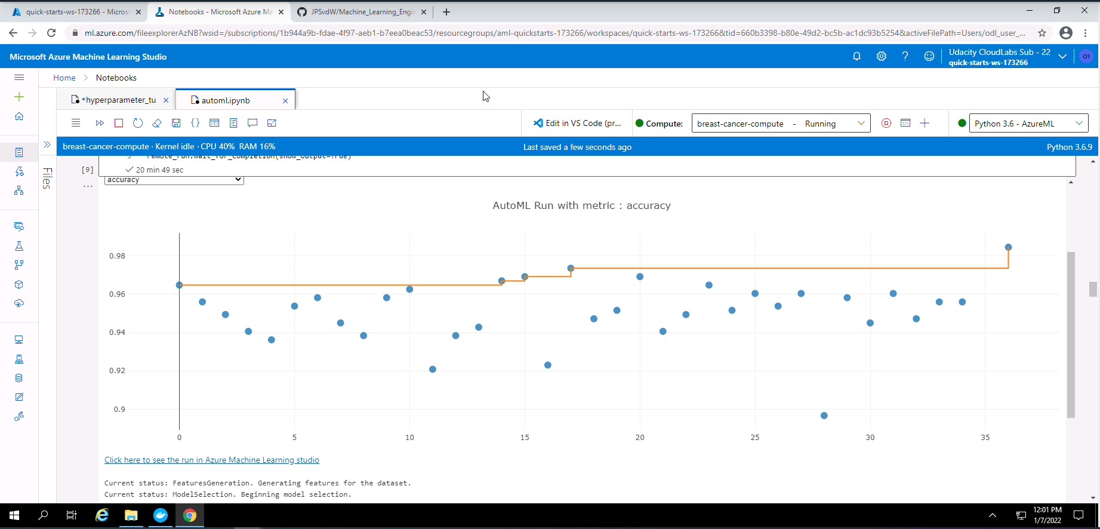This screenshot has height=529, width=1100.
Task: Bookmark this page with star icon
Action: point(1042,33)
